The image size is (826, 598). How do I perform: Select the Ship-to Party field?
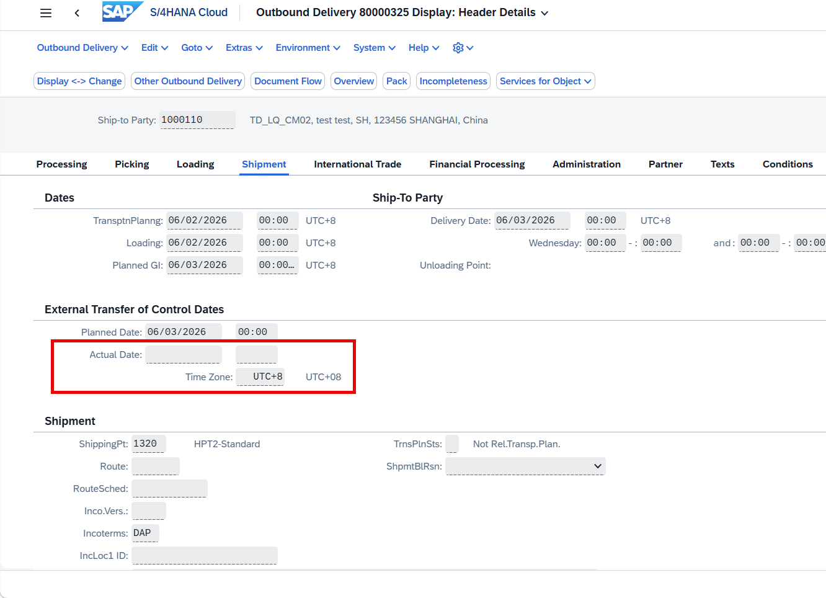[197, 120]
